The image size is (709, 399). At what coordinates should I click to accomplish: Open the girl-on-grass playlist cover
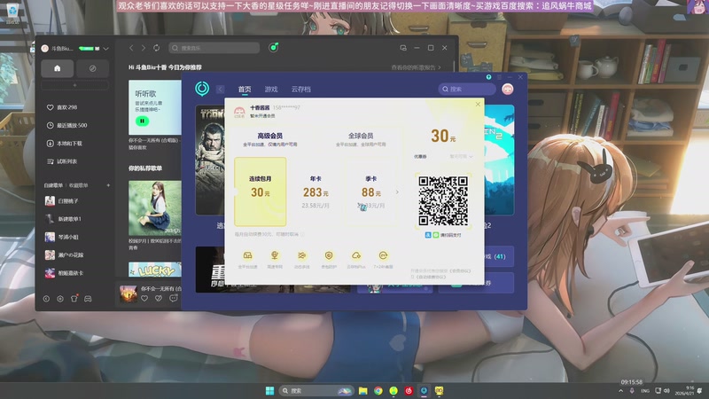(x=154, y=207)
